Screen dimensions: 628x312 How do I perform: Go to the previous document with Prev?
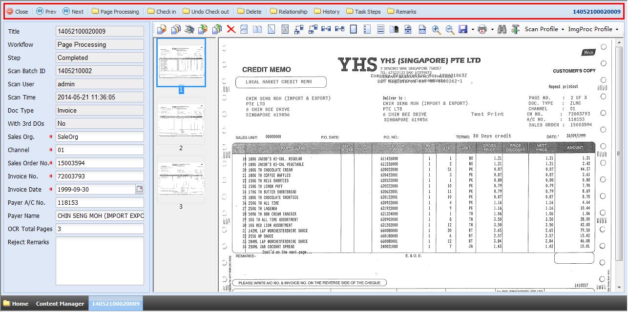46,11
